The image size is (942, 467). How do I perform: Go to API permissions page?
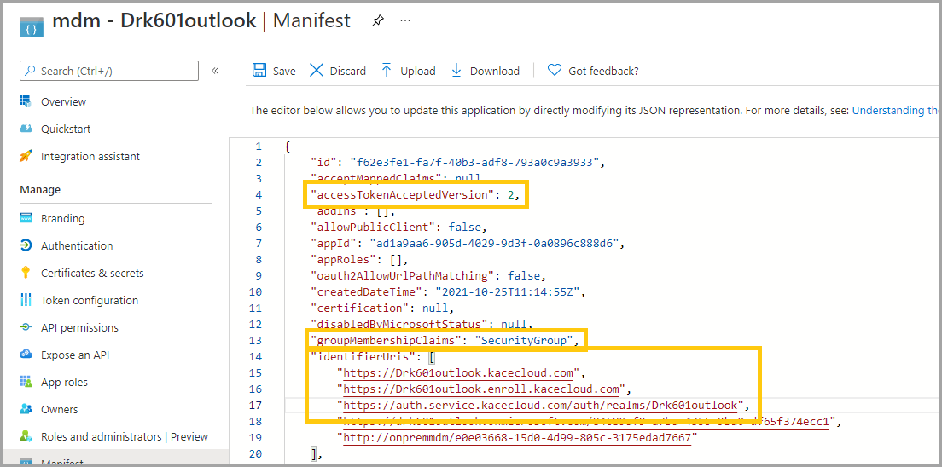(79, 328)
